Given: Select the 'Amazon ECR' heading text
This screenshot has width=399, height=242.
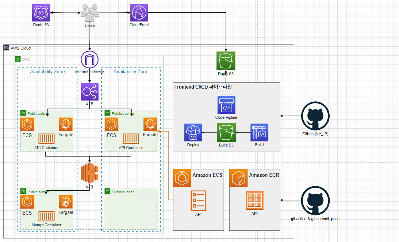Looking at the screenshot, I should (264, 175).
